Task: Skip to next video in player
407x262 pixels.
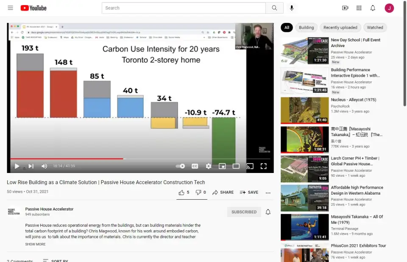Action: 31,166
